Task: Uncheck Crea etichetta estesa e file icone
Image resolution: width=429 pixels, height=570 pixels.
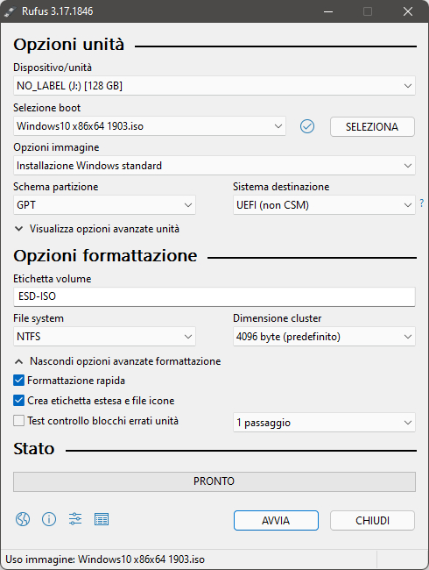Action: click(19, 401)
